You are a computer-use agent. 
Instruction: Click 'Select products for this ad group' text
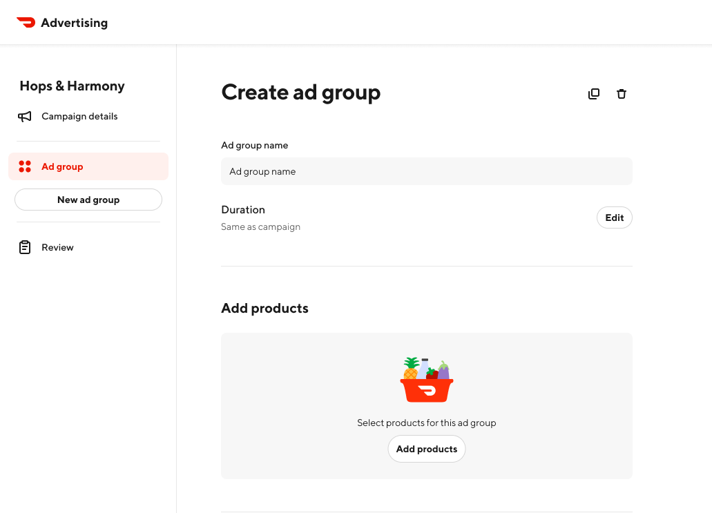(426, 423)
